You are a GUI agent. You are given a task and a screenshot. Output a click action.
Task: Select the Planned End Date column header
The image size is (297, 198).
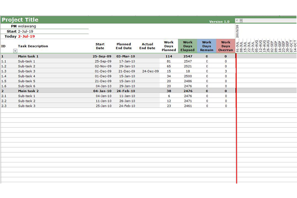pos(124,46)
